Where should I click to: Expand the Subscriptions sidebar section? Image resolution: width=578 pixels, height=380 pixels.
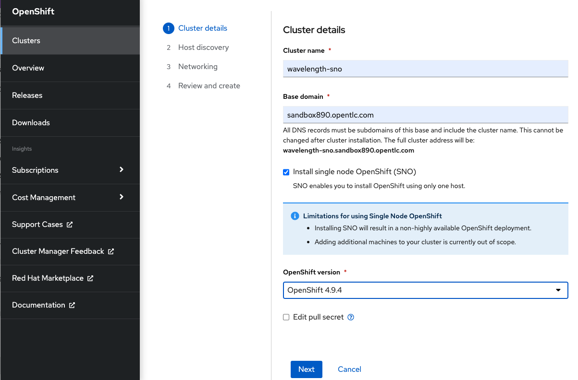(122, 170)
